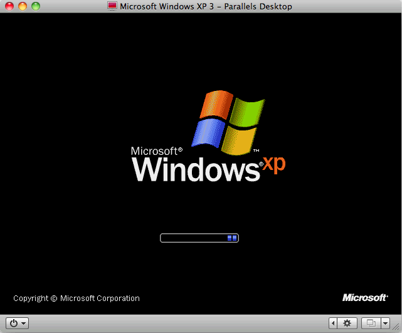Zoom the window with green button

[x=36, y=6]
